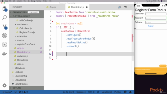Open utils.js file
Screen dimensions: 167x94
point(26,64)
